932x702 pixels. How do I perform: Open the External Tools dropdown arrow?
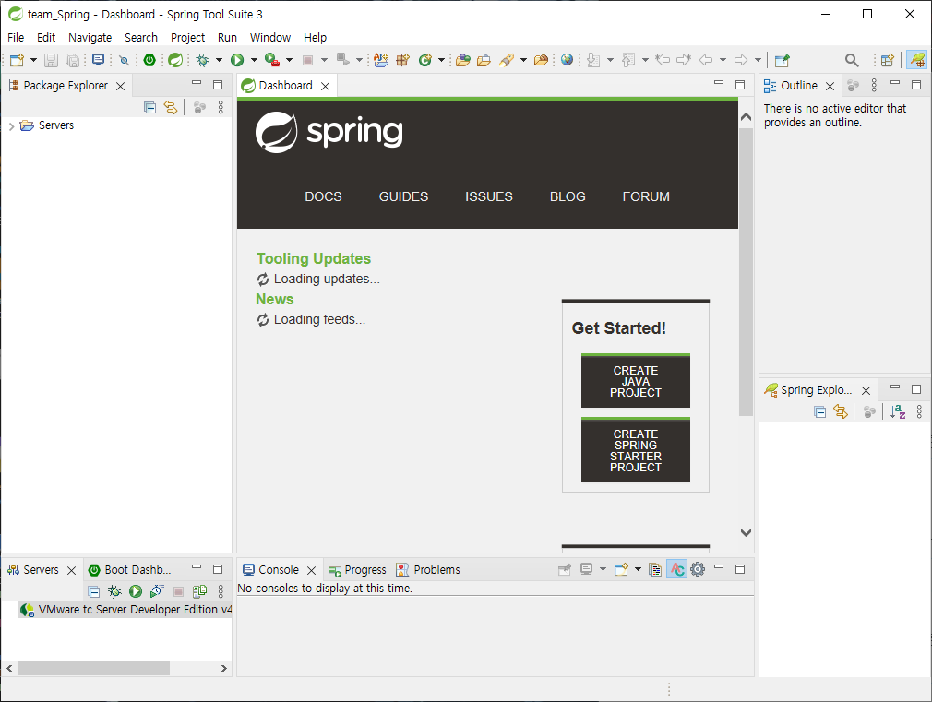289,60
